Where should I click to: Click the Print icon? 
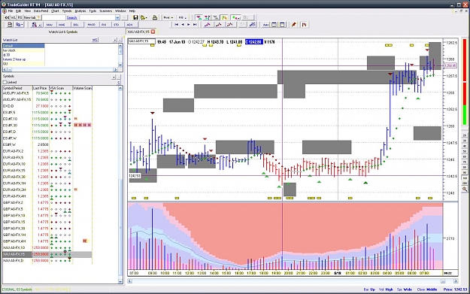click(x=155, y=17)
